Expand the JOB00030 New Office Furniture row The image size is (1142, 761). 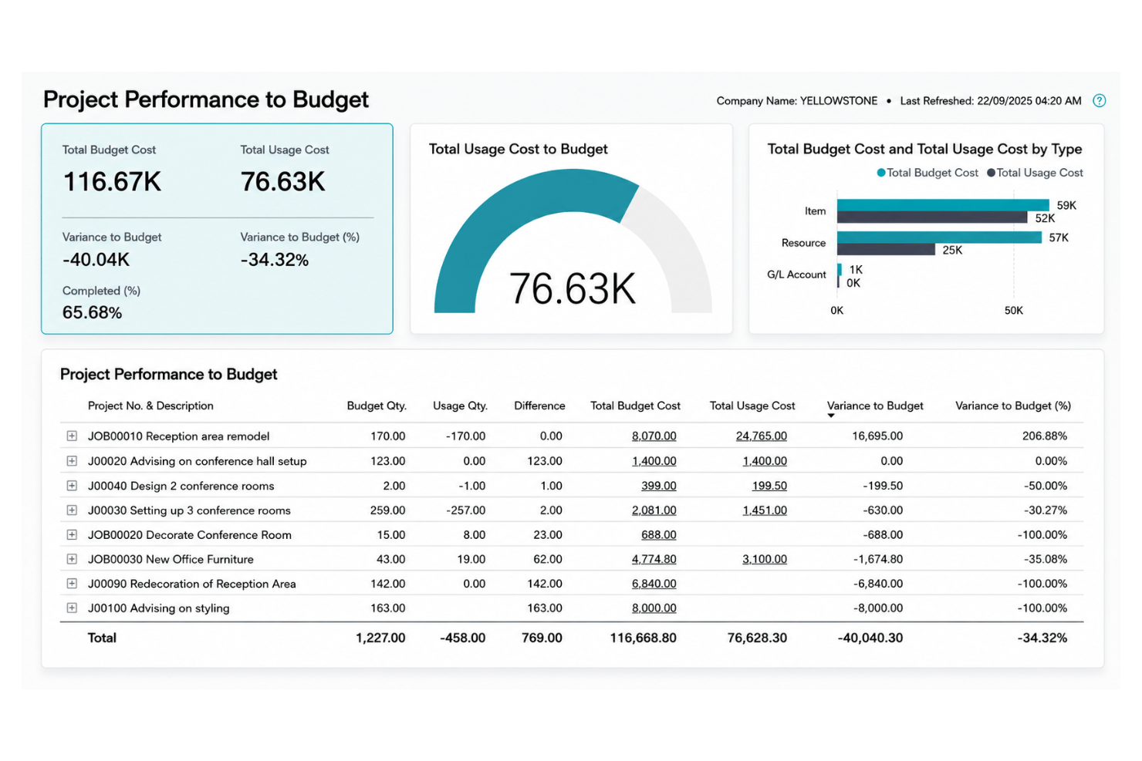[x=72, y=559]
